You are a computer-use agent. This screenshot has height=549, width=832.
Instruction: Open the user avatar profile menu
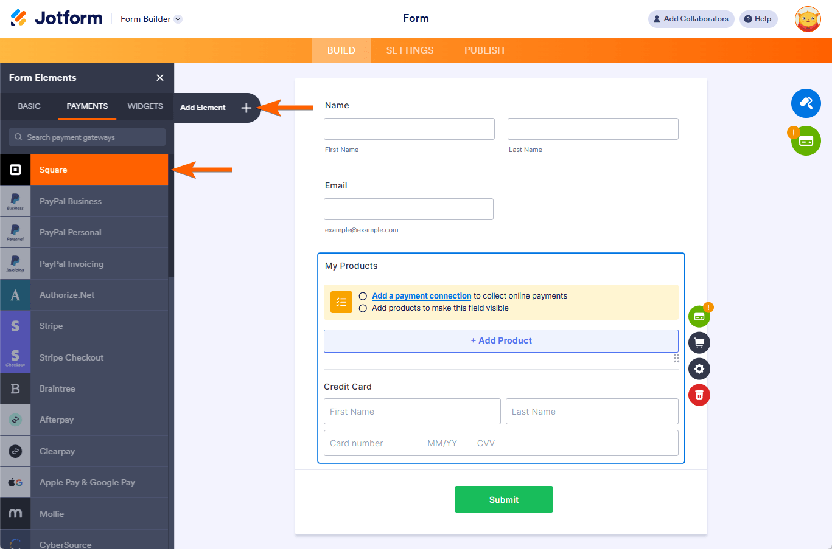808,19
